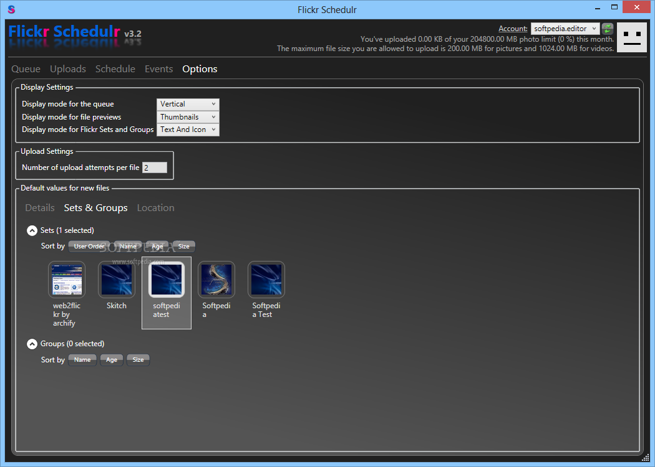Click the v3.2 version text

[x=133, y=34]
